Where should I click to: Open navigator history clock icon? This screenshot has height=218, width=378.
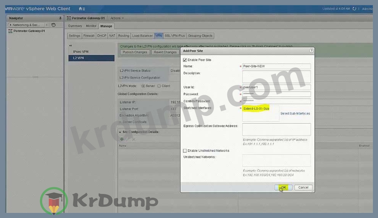coord(54,25)
